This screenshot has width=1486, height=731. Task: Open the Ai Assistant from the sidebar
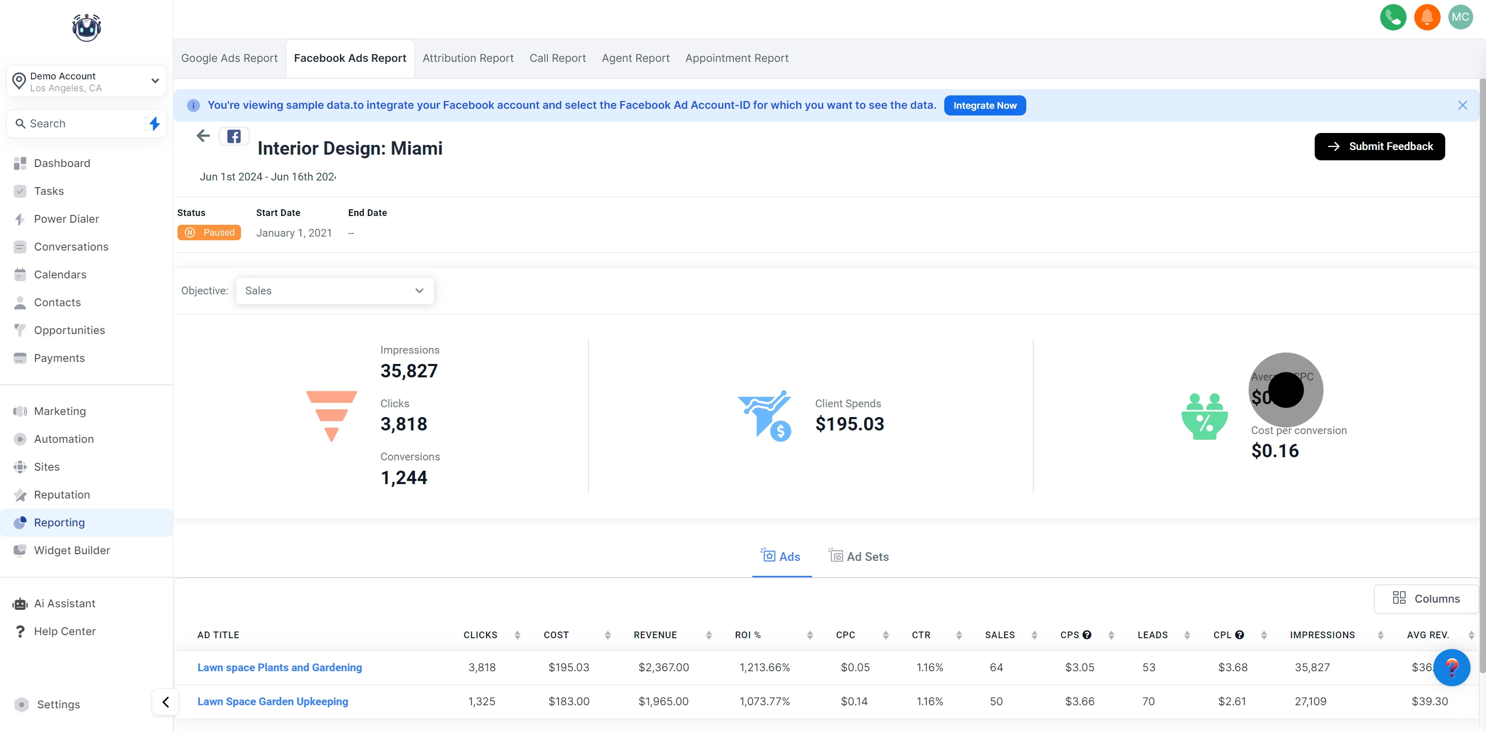(64, 603)
